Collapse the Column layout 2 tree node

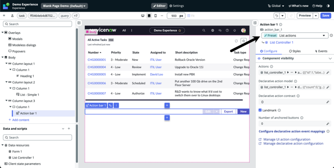click(x=7, y=82)
